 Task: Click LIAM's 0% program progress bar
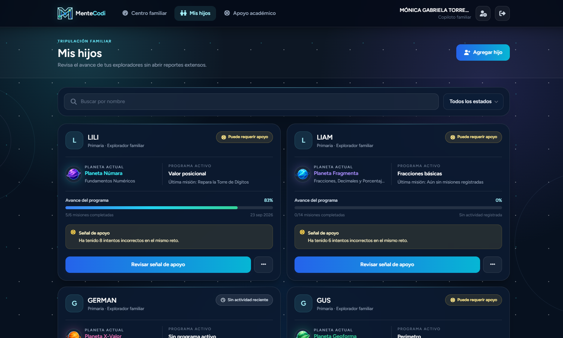tap(398, 208)
